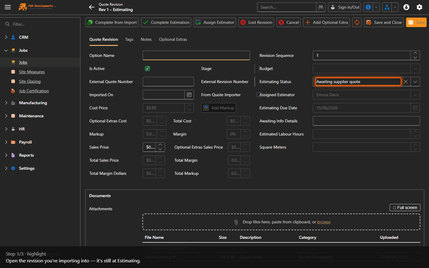
Task: Increase the Revision Sequence stepper
Action: (415, 53)
